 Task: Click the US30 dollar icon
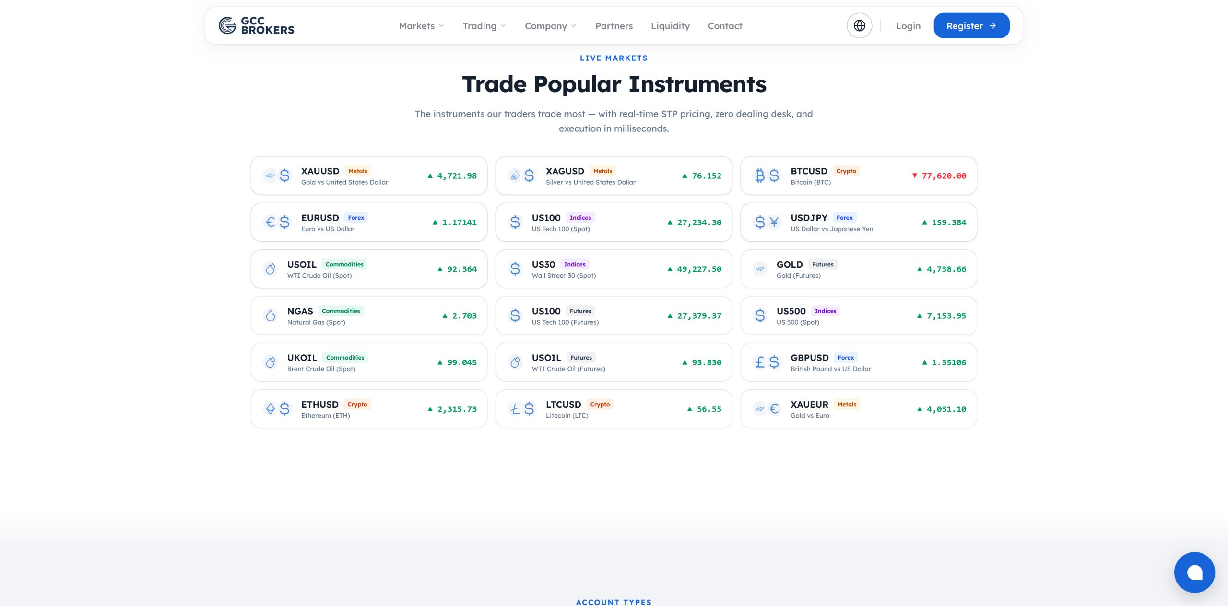pos(515,269)
